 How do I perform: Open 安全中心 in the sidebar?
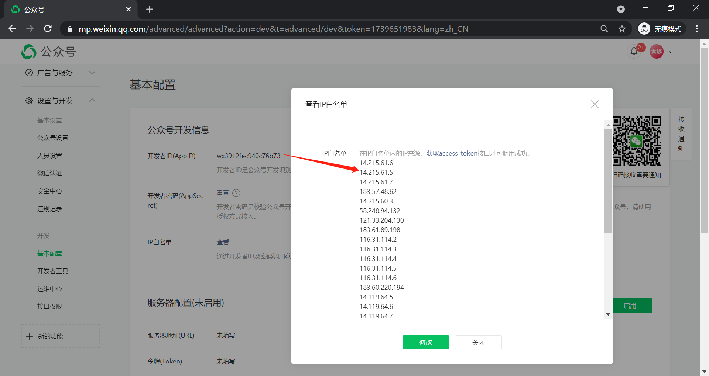(x=49, y=191)
